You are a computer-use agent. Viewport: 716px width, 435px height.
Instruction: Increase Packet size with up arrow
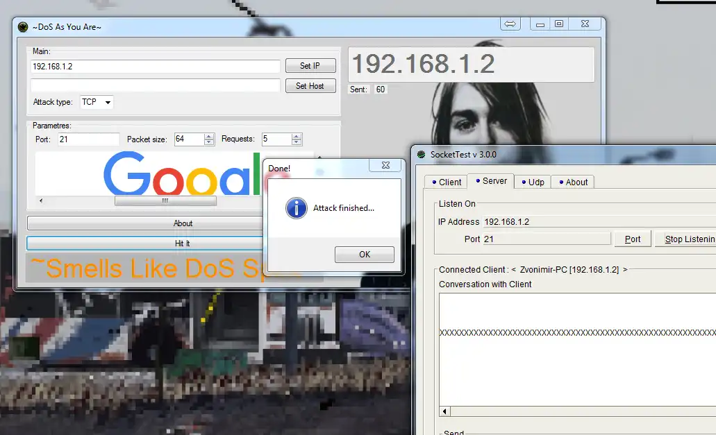(208, 137)
